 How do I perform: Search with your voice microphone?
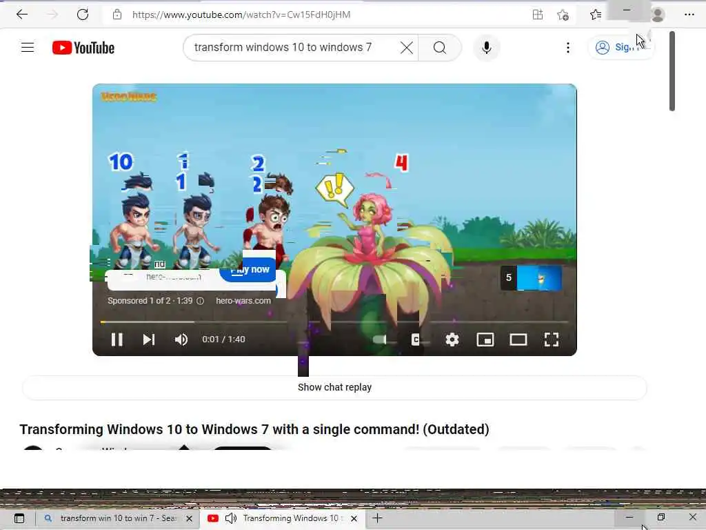tap(487, 48)
